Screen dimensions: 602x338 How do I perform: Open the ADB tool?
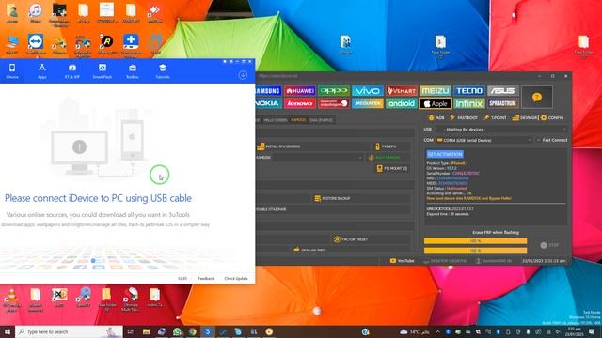pyautogui.click(x=436, y=117)
